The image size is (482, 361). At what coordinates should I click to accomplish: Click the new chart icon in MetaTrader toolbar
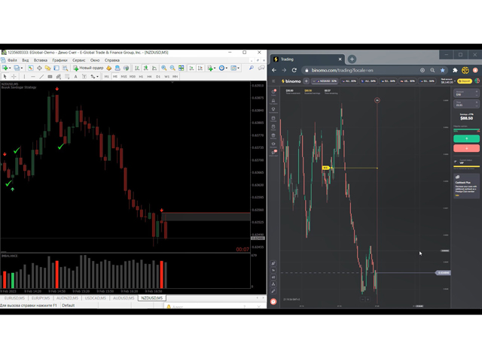(x=5, y=68)
